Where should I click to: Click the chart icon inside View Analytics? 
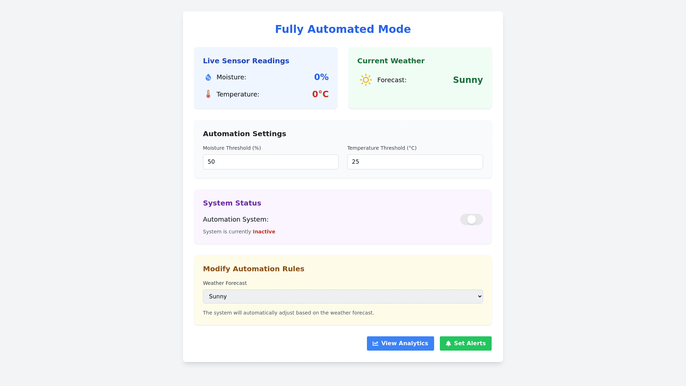coord(375,343)
